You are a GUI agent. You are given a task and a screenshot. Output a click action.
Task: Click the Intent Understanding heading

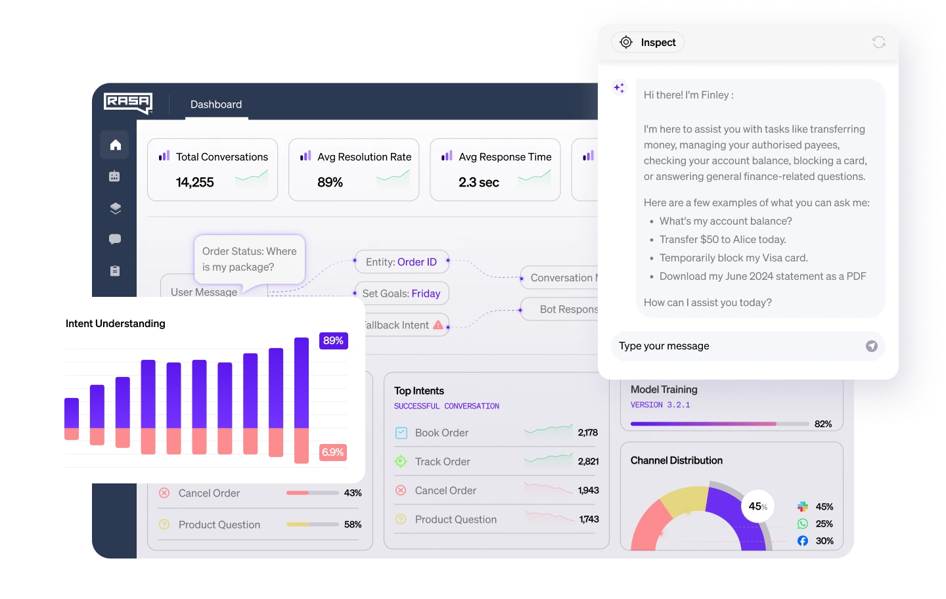coord(116,324)
